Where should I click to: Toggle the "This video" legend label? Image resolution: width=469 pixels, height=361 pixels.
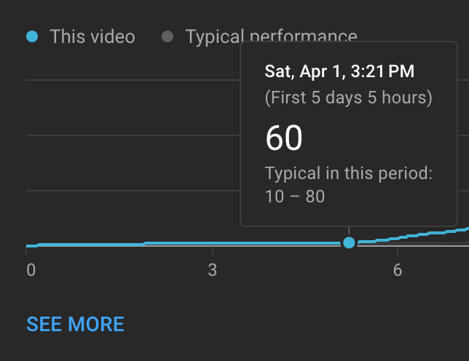[92, 36]
